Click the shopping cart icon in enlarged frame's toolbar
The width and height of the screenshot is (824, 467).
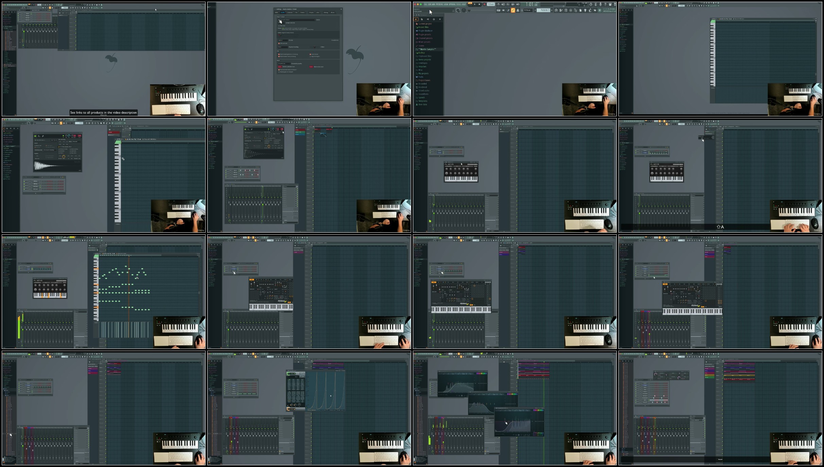click(x=600, y=10)
